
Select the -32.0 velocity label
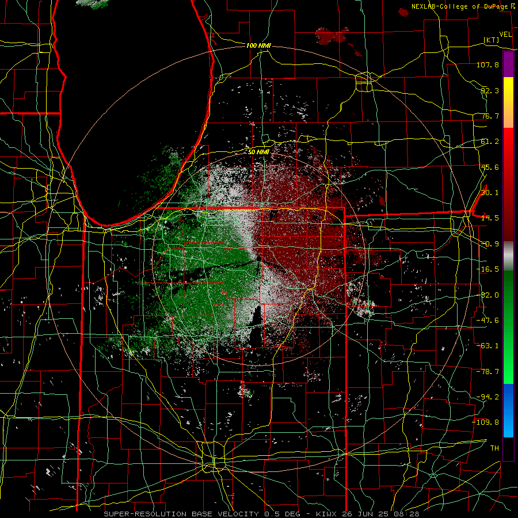[487, 295]
